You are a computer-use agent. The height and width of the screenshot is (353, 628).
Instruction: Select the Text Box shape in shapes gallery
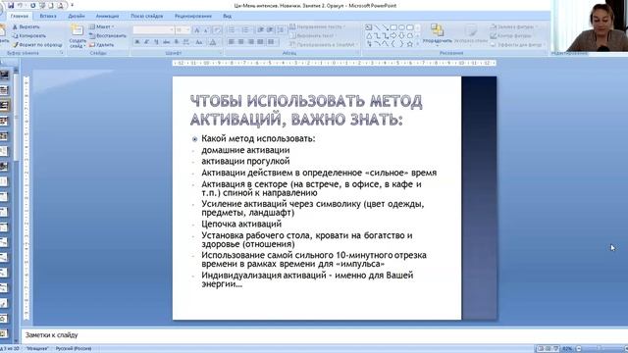369,27
